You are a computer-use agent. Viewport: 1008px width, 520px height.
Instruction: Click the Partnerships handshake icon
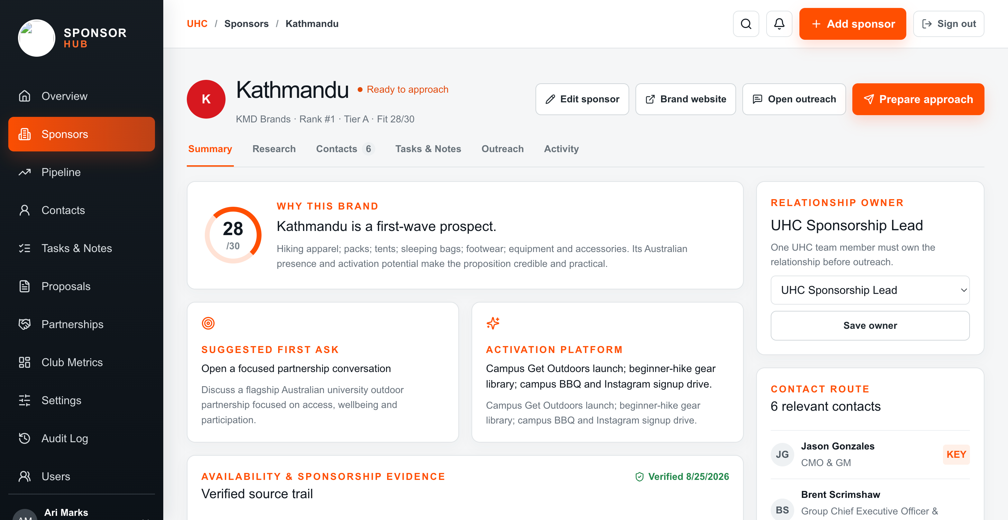[25, 324]
